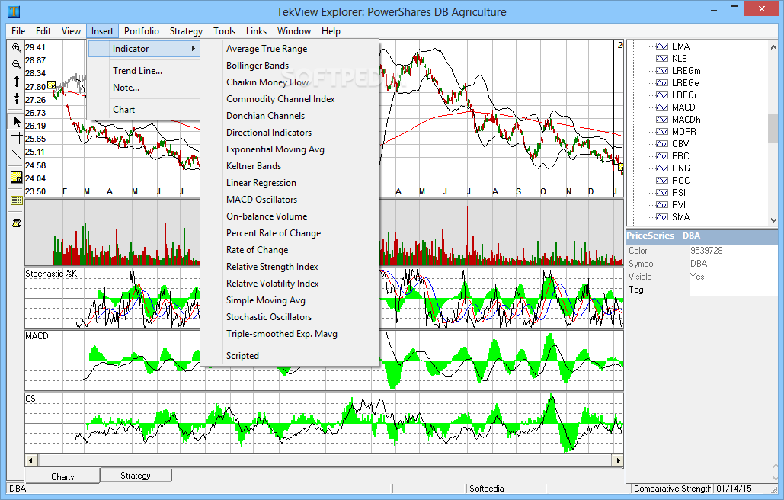Click the chart scrollbar left arrow

31,460
